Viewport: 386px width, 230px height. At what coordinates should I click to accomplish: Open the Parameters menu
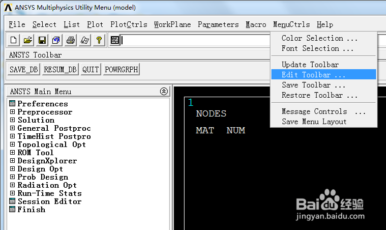[x=218, y=24]
